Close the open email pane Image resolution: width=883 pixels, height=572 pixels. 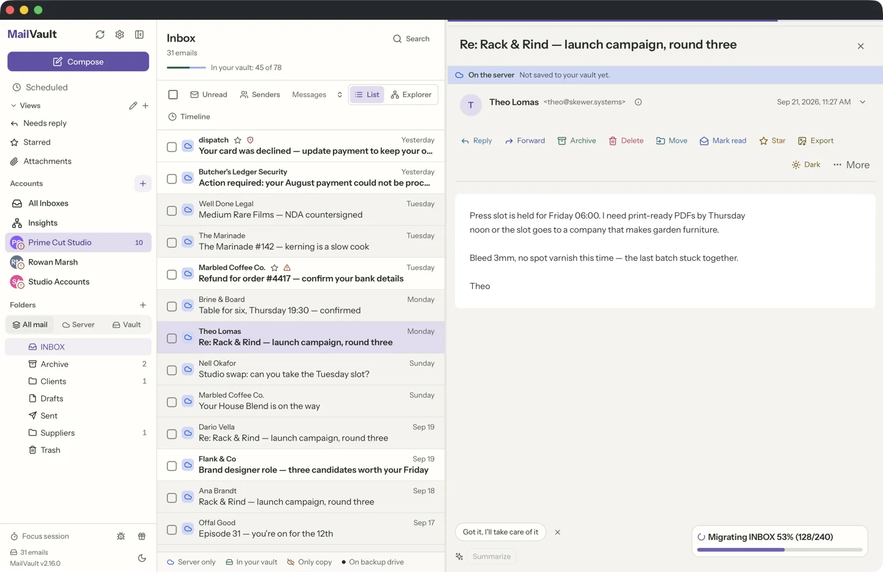pyautogui.click(x=861, y=46)
